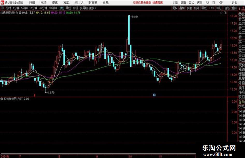Image resolution: width=245 pixels, height=158 pixels.
Task: Click the MA5: 15.87 indicator label
Action: tap(28, 13)
